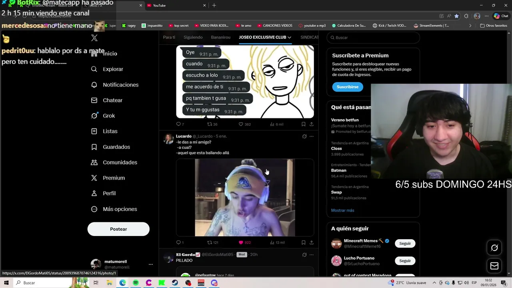Open the Swap trend
The width and height of the screenshot is (512, 288).
pos(336,192)
